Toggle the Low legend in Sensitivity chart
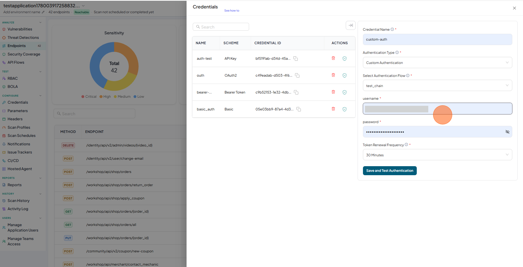This screenshot has height=267, width=523. [x=139, y=97]
